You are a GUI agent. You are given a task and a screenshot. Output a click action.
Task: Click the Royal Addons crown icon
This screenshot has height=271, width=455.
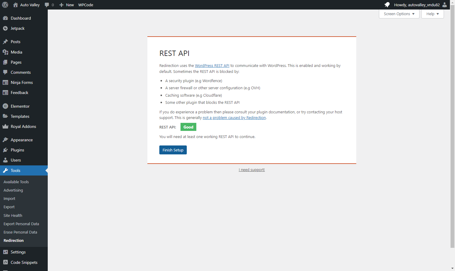click(5, 126)
